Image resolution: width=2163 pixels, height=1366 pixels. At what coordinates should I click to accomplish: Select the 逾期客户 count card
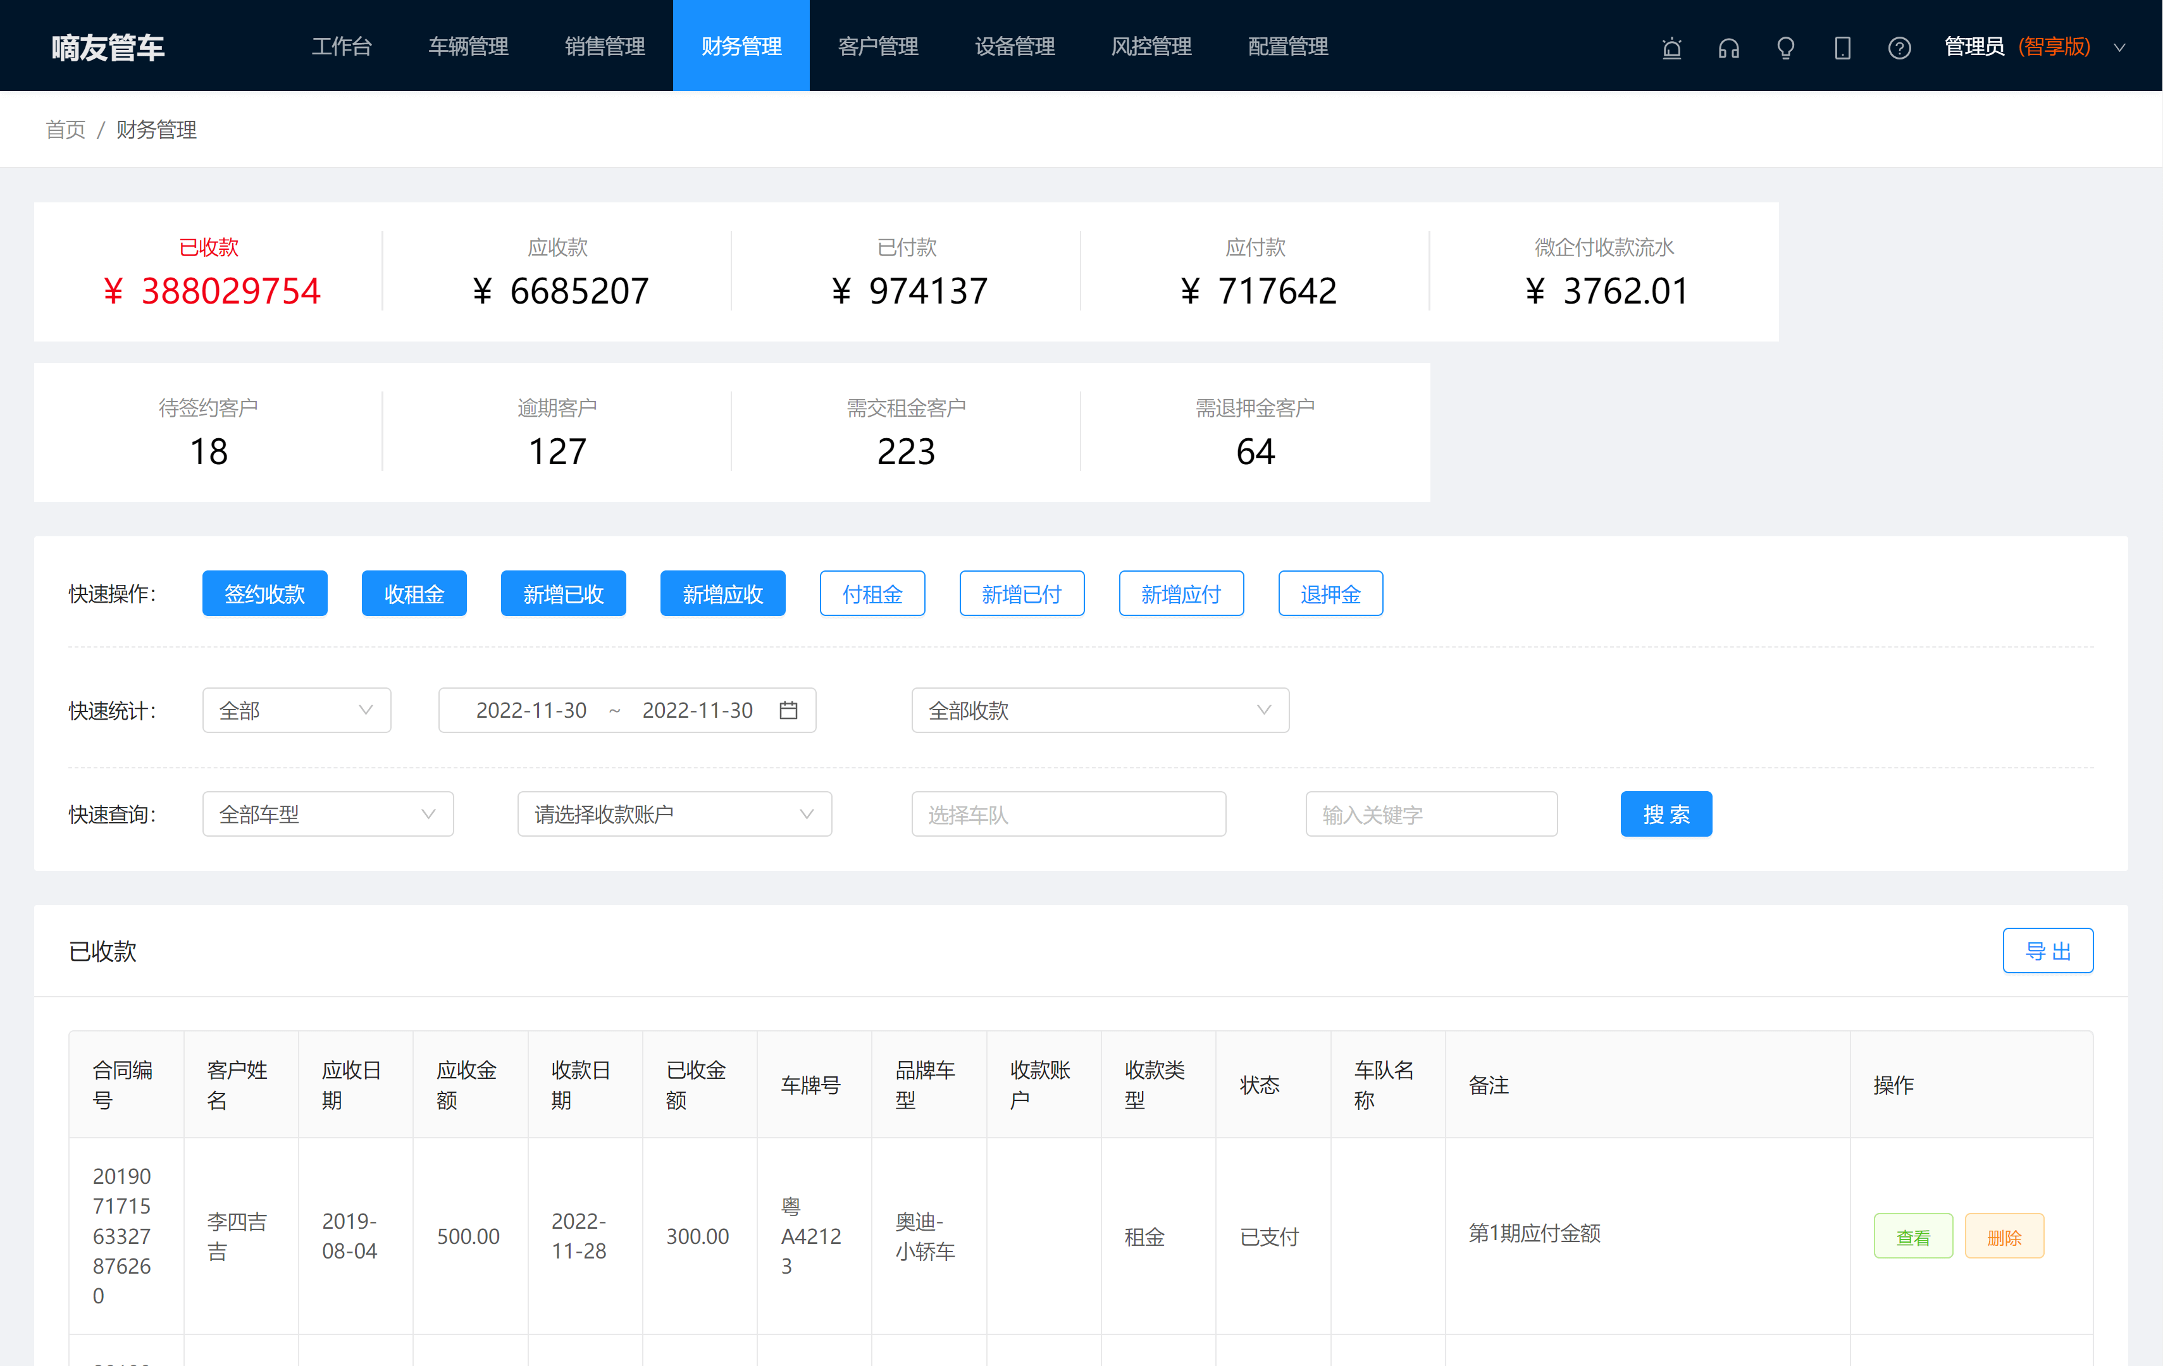(x=557, y=432)
